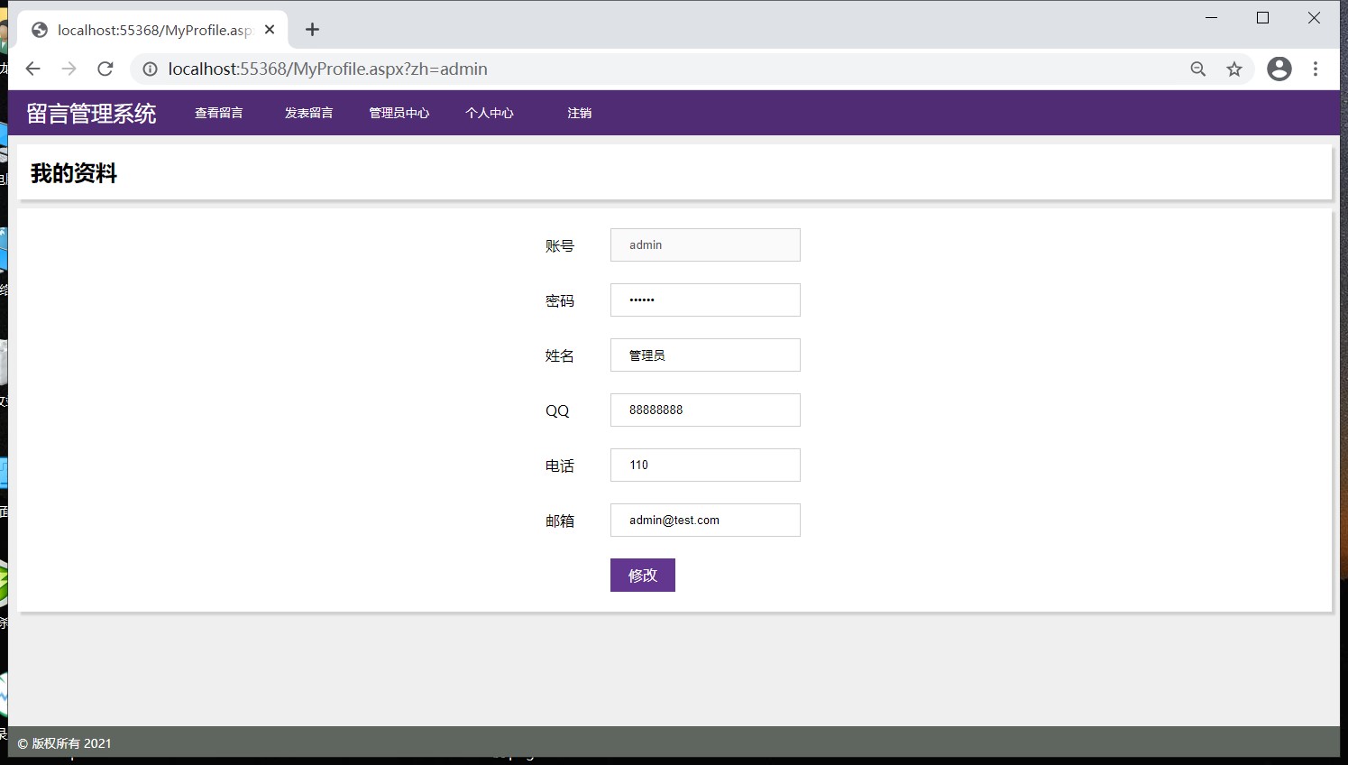Screen dimensions: 1348x765
Task: Log out via 注销 link
Action: coord(580,114)
